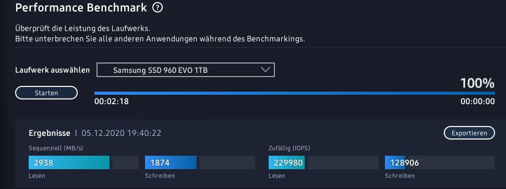Click the elapsed time 00:02:18
The width and height of the screenshot is (506, 189).
111,102
